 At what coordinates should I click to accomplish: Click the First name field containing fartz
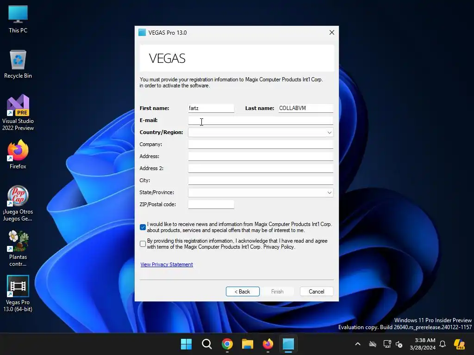[x=211, y=108]
